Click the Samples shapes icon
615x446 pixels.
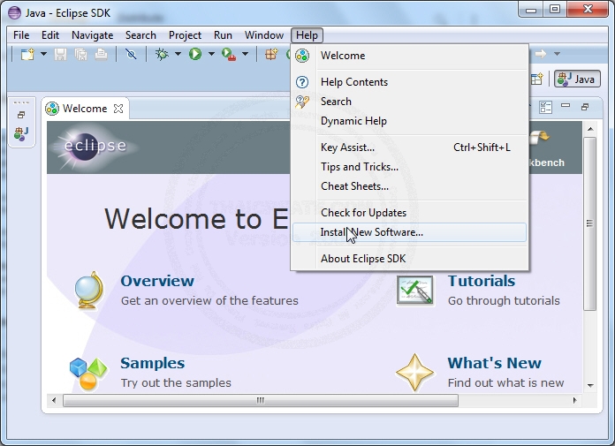(x=88, y=374)
